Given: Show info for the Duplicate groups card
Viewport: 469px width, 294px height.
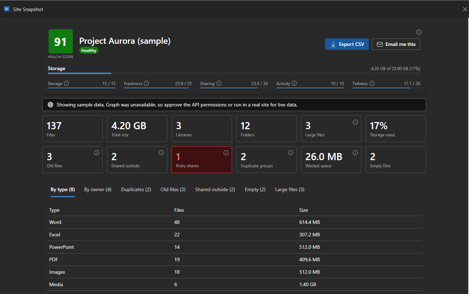Looking at the screenshot, I should click(291, 153).
